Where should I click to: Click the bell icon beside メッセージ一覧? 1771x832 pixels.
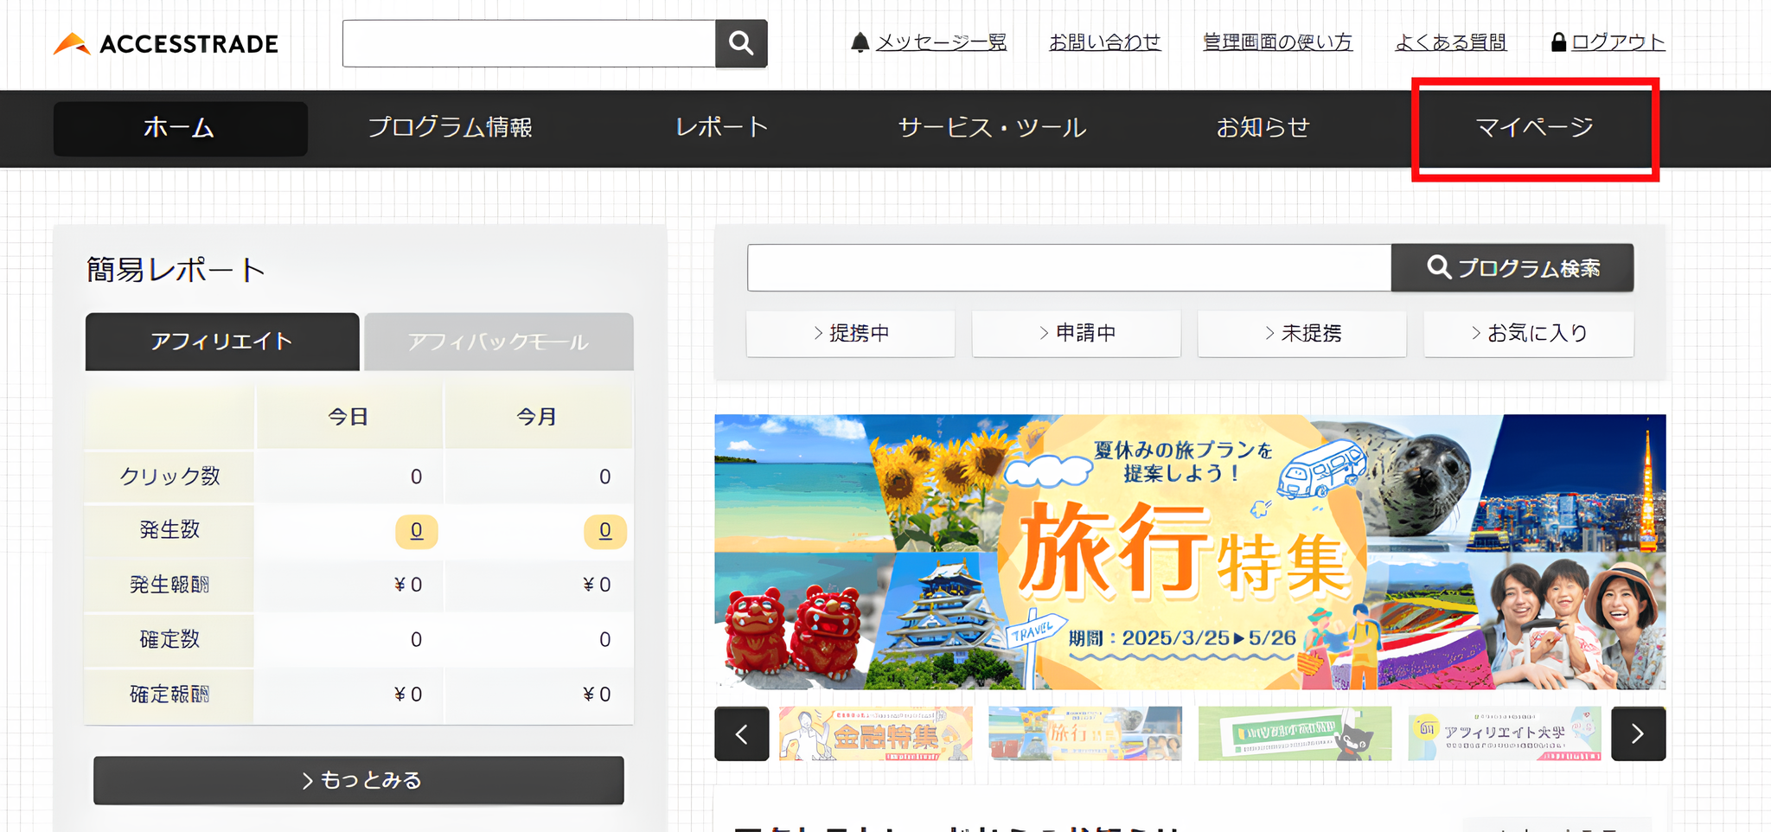point(859,42)
